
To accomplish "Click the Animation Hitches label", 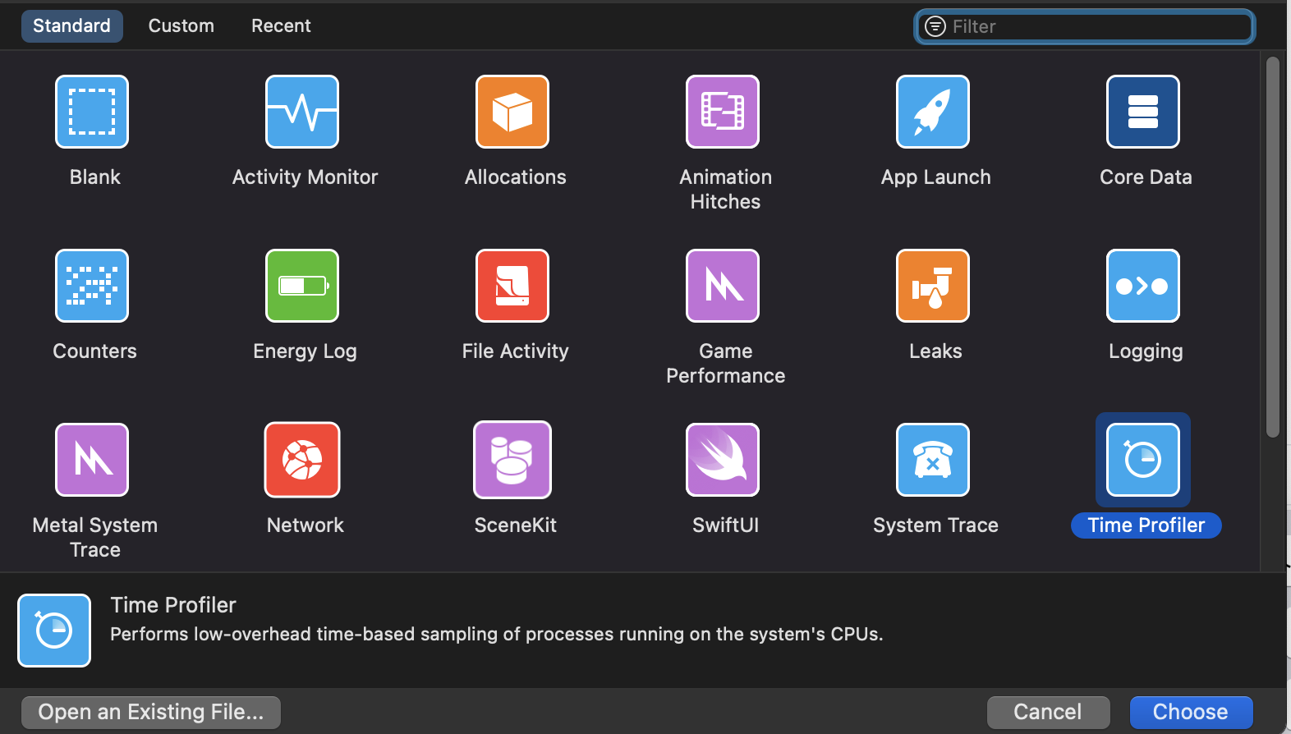I will [x=725, y=190].
